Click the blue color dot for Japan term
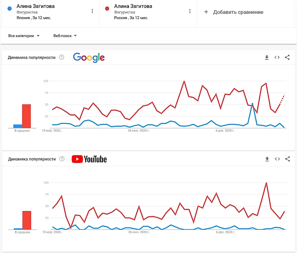 pos(9,8)
